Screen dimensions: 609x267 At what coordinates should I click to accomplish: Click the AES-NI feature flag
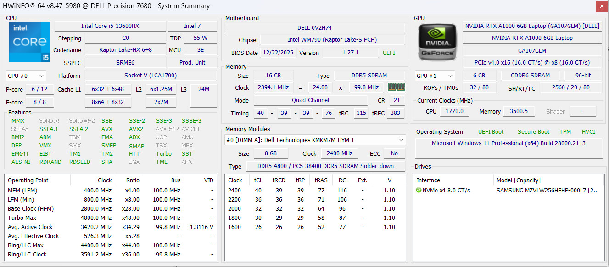21,162
